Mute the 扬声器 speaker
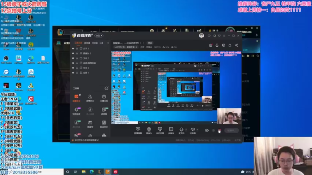The image size is (312, 175). click(x=193, y=131)
